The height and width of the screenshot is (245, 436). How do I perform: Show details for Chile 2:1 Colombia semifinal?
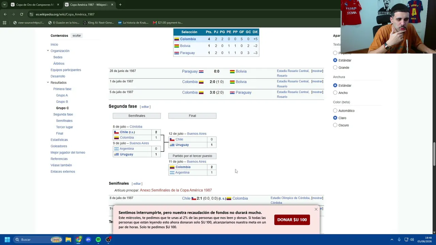[x=317, y=198]
